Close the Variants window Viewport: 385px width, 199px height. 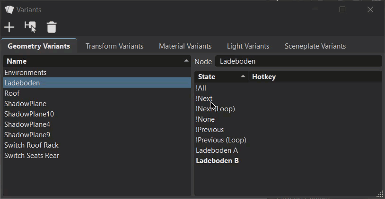pyautogui.click(x=370, y=9)
